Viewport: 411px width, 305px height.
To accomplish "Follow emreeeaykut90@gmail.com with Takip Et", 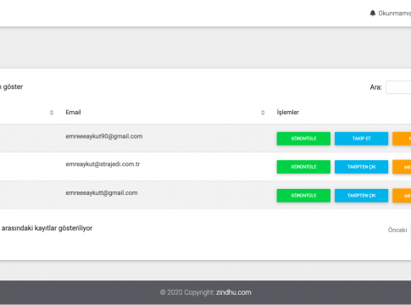I will (x=361, y=138).
